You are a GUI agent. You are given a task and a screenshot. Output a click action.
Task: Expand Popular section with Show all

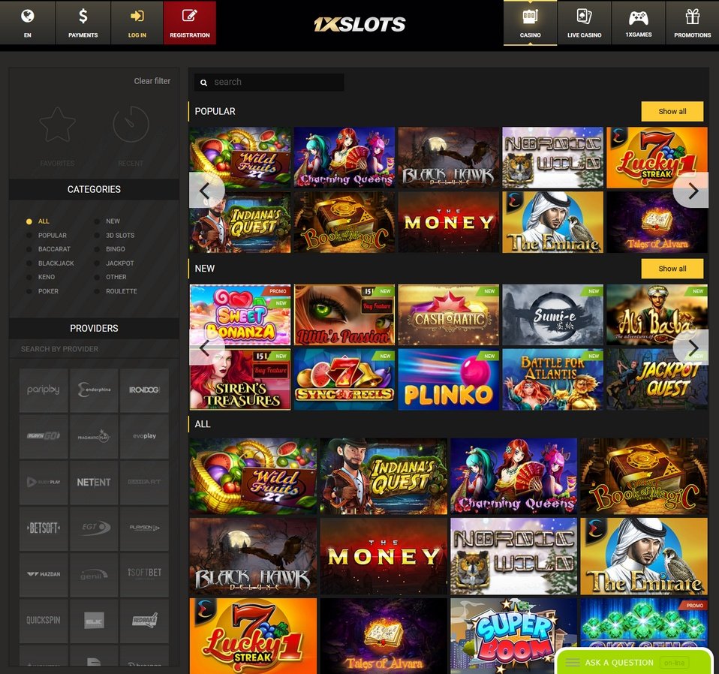point(672,111)
